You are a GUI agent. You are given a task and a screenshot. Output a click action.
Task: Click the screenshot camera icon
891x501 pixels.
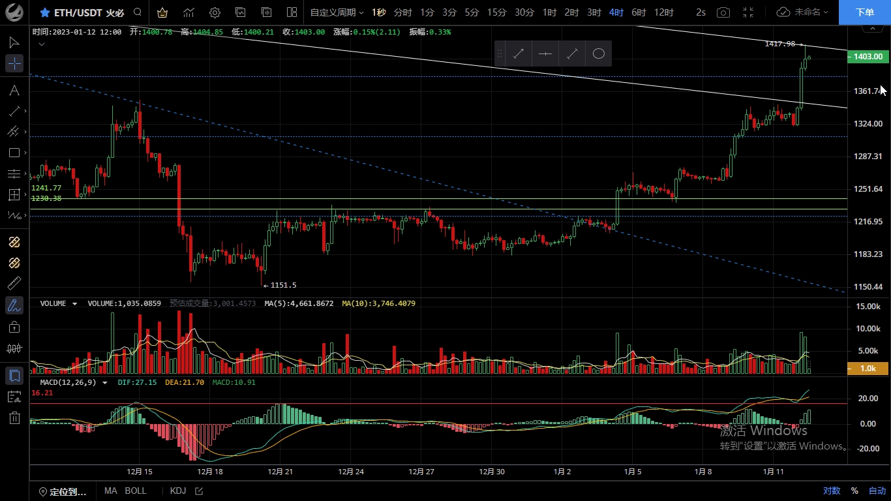click(723, 12)
